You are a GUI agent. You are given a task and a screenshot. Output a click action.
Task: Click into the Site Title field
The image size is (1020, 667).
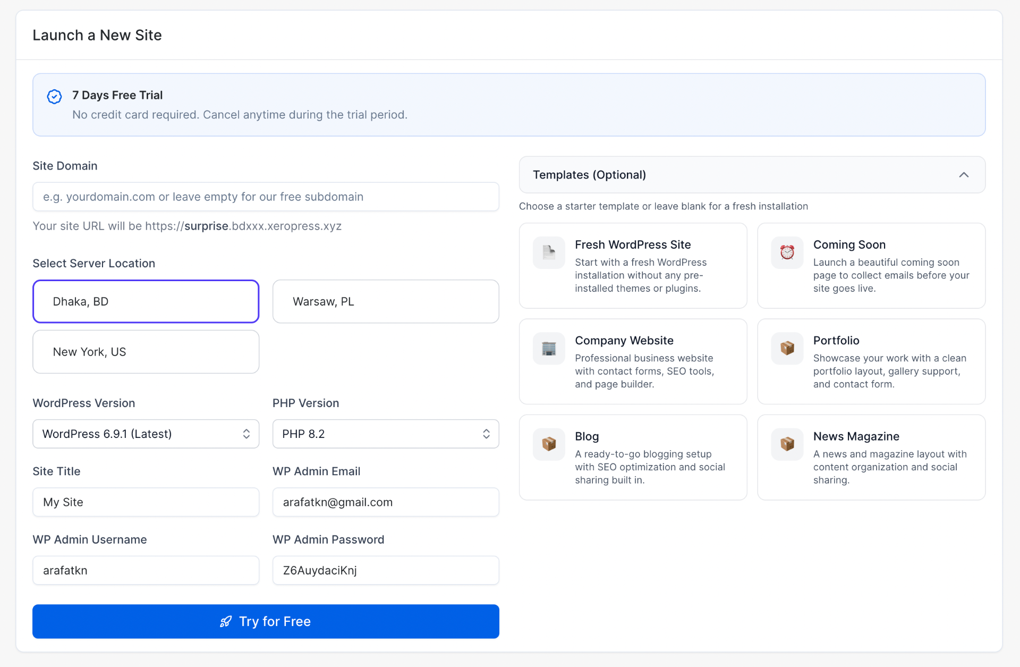146,502
